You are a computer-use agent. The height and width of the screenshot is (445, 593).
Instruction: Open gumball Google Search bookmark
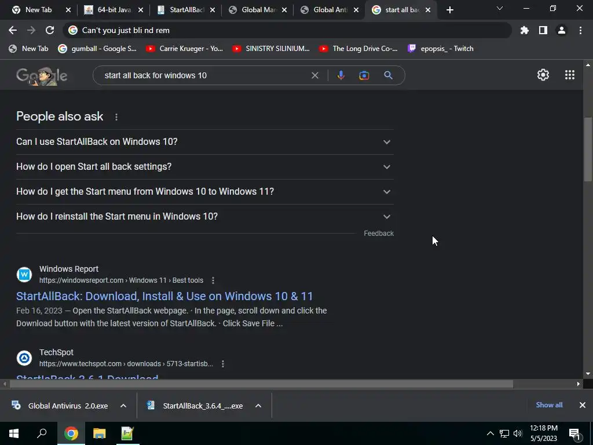[97, 49]
